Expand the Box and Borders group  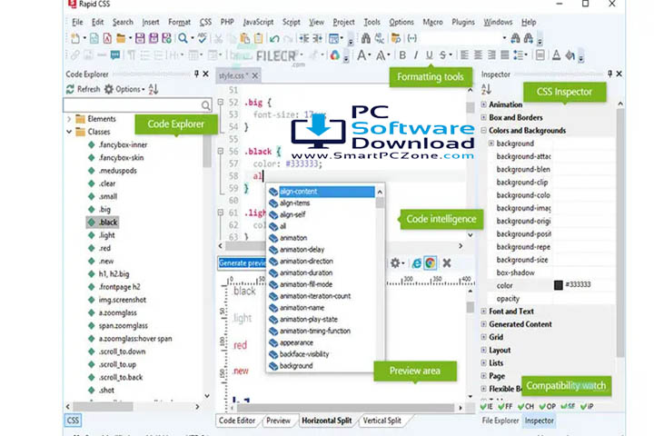484,117
